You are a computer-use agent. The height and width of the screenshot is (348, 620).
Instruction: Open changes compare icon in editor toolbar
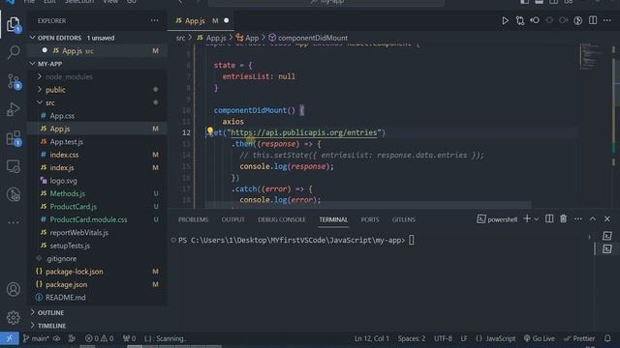520,20
